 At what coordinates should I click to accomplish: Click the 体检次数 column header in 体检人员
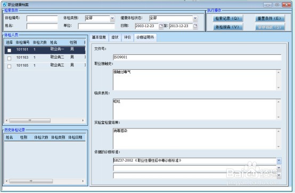(40, 42)
